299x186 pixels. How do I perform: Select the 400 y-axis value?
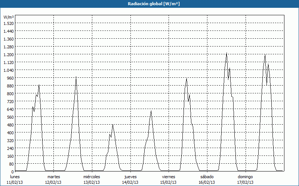click(x=10, y=133)
